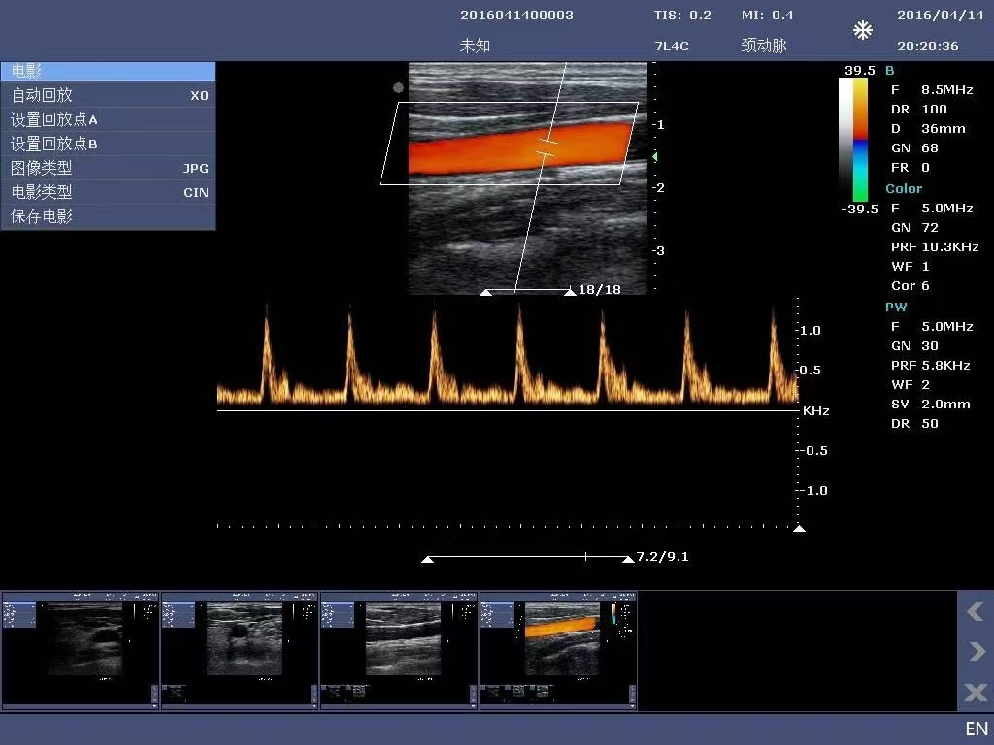Click 保存电影 to save the cine
The image size is (994, 745).
108,216
